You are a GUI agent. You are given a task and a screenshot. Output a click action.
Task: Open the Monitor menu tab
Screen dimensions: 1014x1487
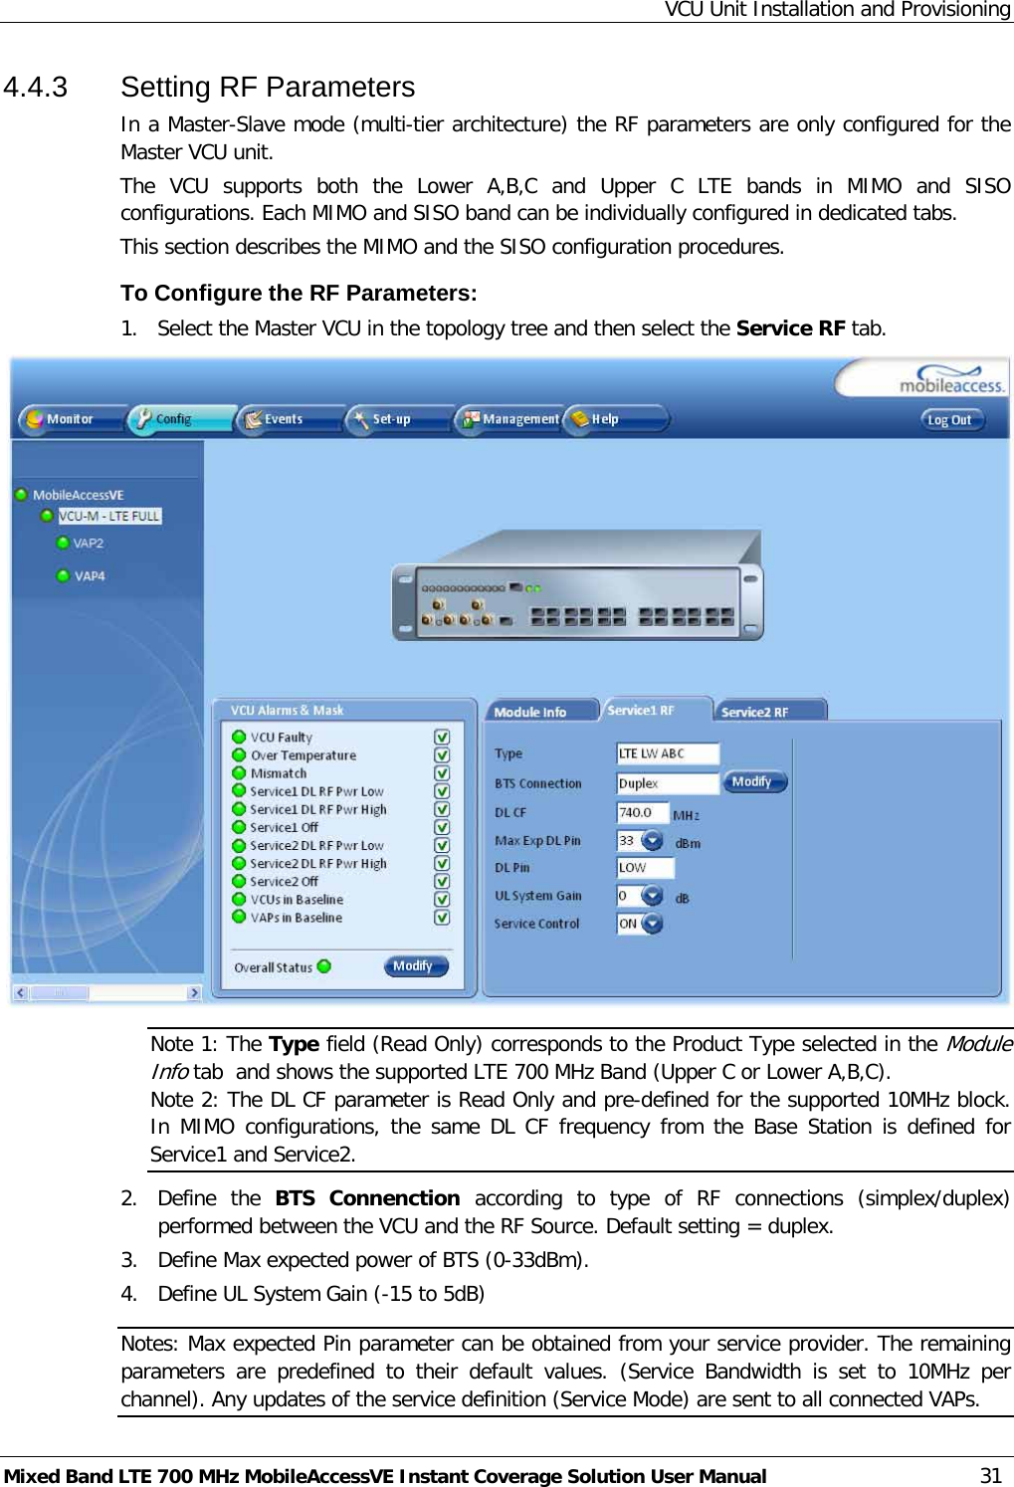(72, 419)
